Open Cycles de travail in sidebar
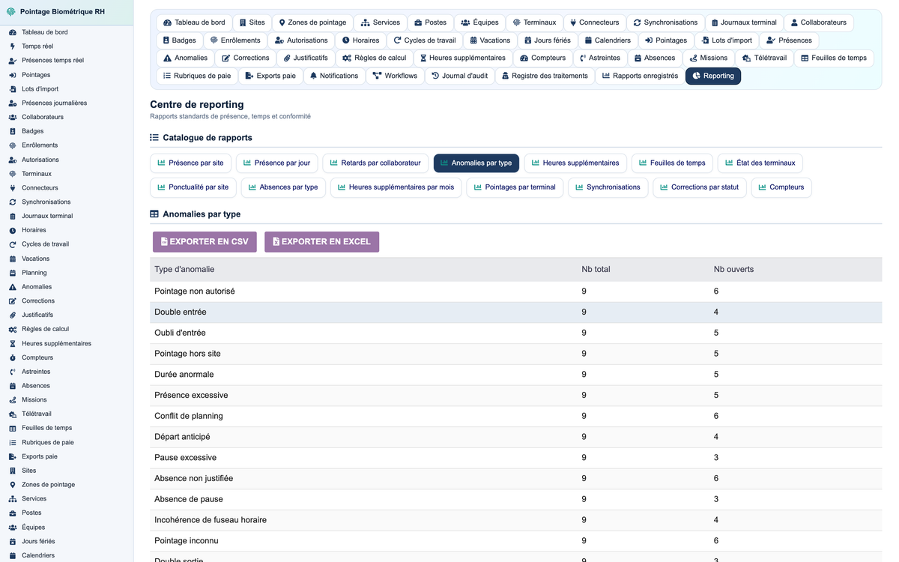Image resolution: width=899 pixels, height=562 pixels. coord(67,244)
